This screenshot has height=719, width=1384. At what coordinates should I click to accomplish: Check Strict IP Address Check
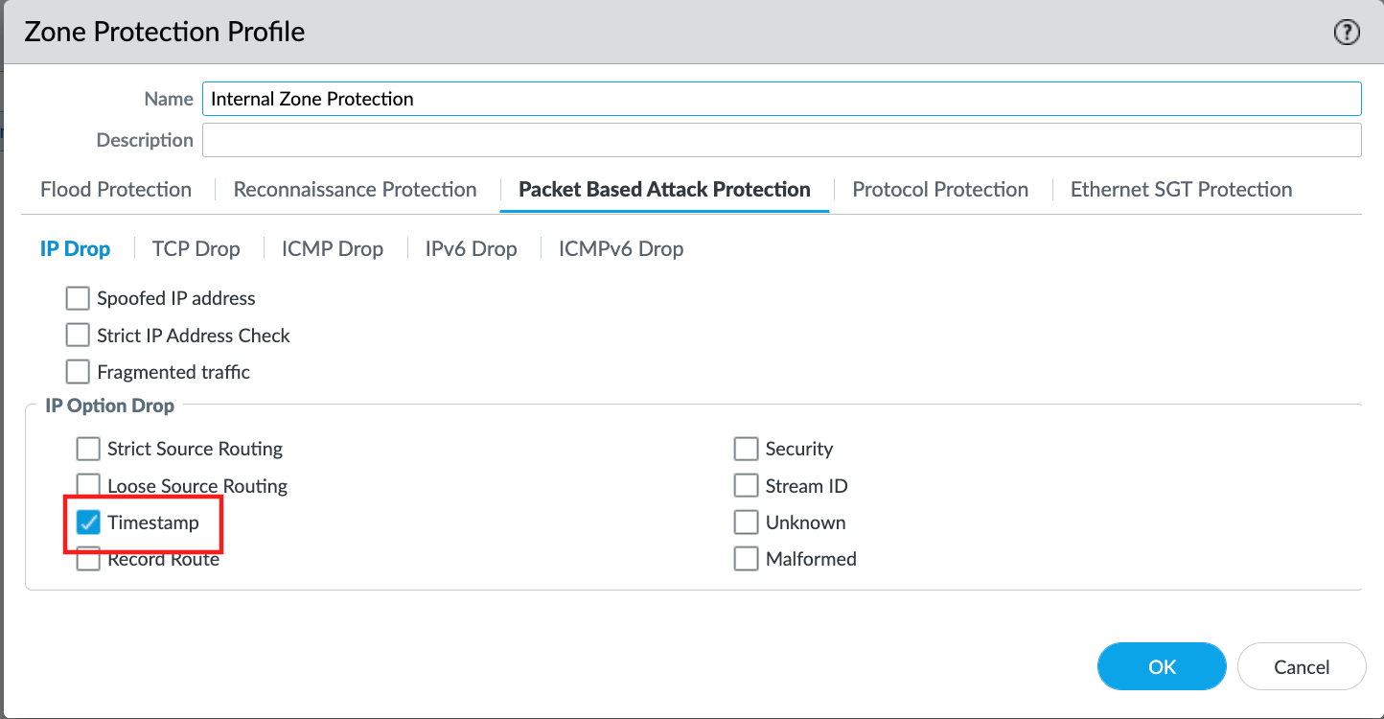[78, 335]
